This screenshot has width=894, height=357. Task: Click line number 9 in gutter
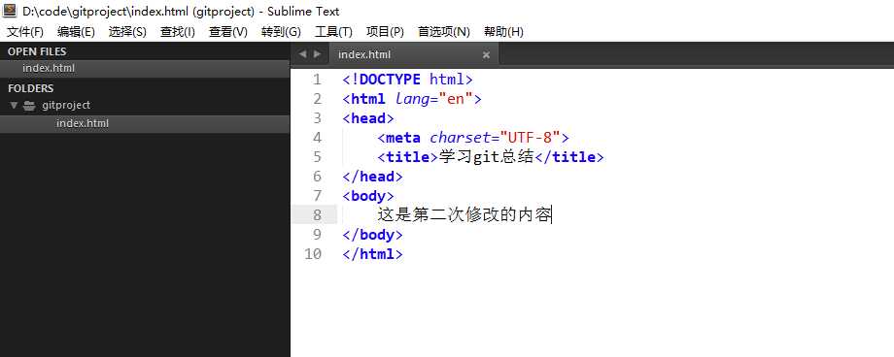[317, 235]
